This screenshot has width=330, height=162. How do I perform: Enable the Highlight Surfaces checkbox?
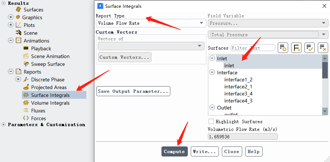click(x=211, y=121)
